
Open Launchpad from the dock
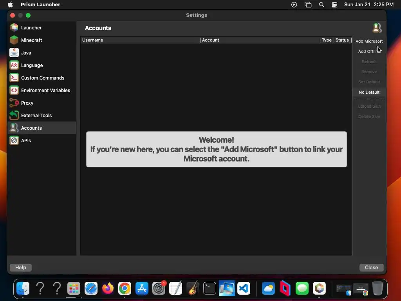(x=74, y=288)
